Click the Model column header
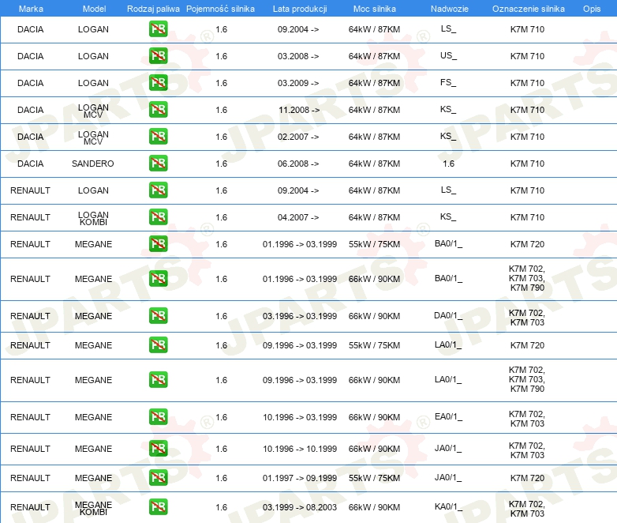This screenshot has width=617, height=523. tap(94, 9)
